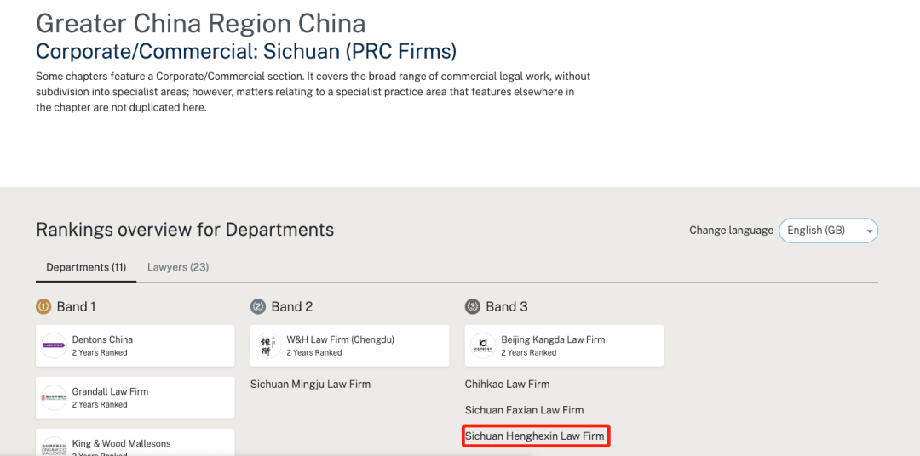Open Beijing Kangda Law Firm name link
920x456 pixels.
553,339
